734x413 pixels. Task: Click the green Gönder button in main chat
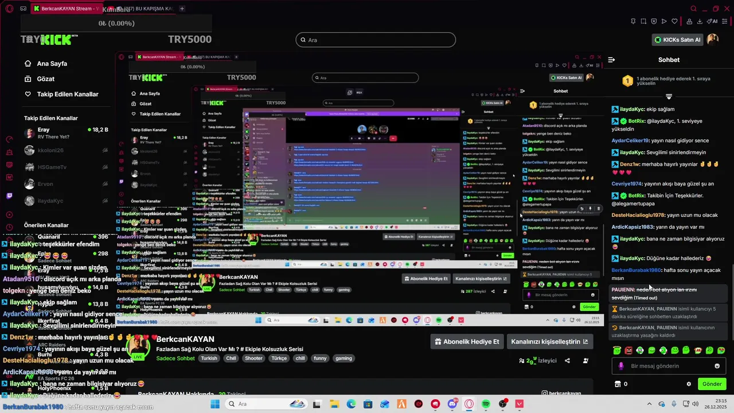(712, 384)
